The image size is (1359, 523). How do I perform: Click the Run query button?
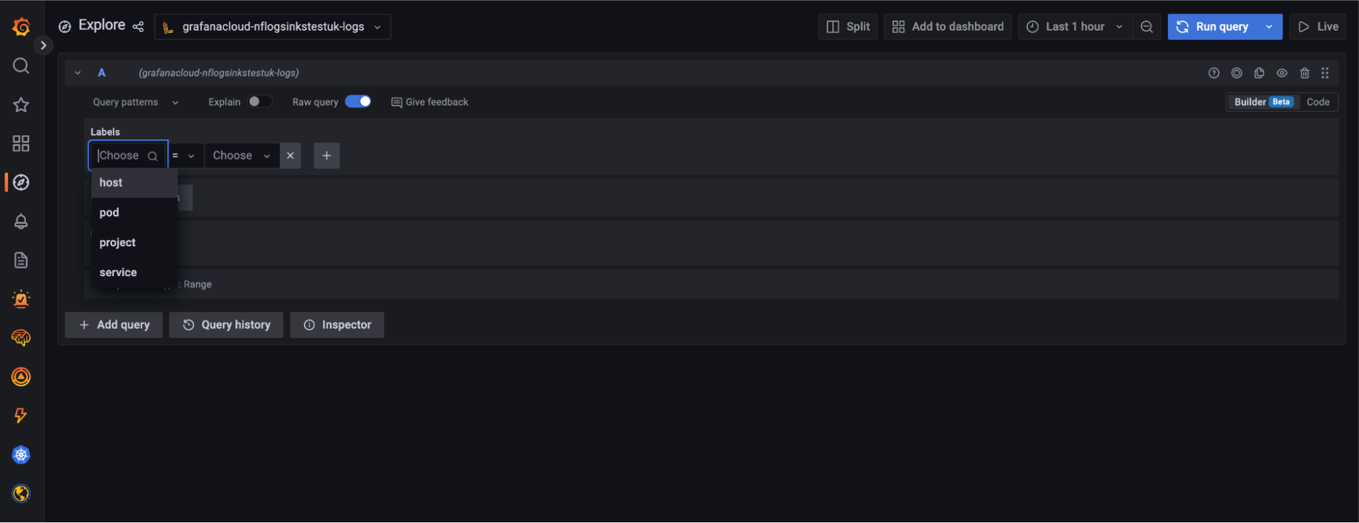1213,27
